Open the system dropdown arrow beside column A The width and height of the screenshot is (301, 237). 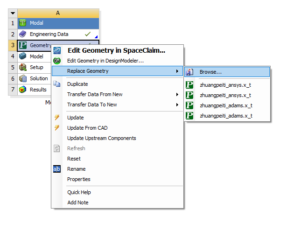tap(13, 13)
